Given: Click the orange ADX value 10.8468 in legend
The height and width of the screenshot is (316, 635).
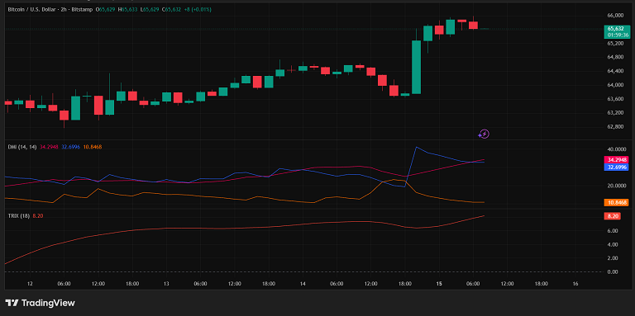Looking at the screenshot, I should (93, 147).
